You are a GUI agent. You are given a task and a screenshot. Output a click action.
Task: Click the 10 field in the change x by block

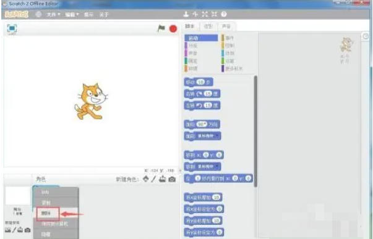coord(216,197)
